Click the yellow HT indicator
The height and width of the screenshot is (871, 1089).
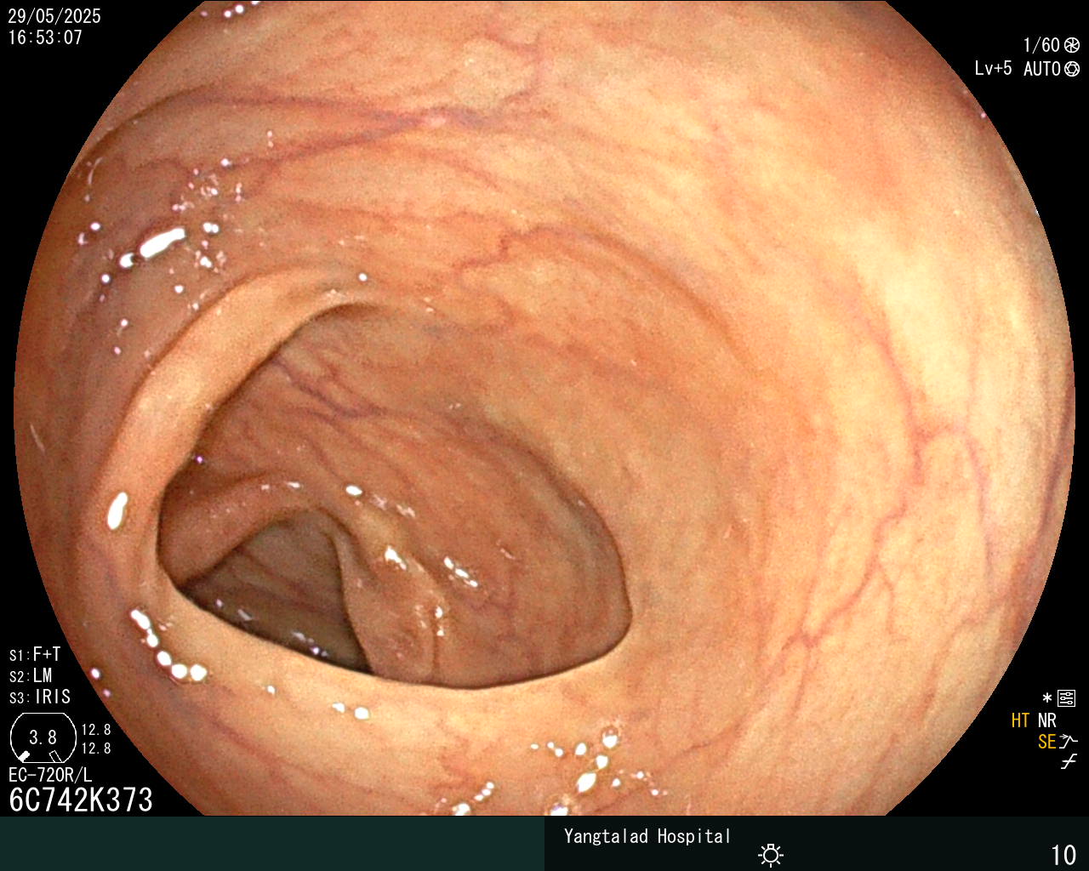click(x=1021, y=721)
